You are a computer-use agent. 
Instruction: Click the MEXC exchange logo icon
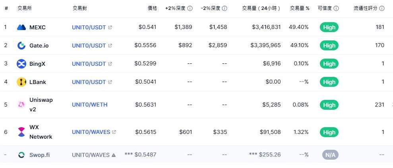click(x=21, y=27)
